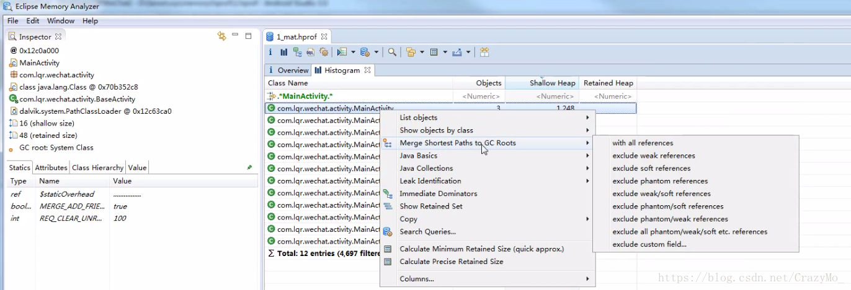Select 'Immediate Dominators' in context menu

click(438, 194)
